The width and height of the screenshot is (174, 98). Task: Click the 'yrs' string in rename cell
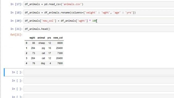tap(129, 13)
